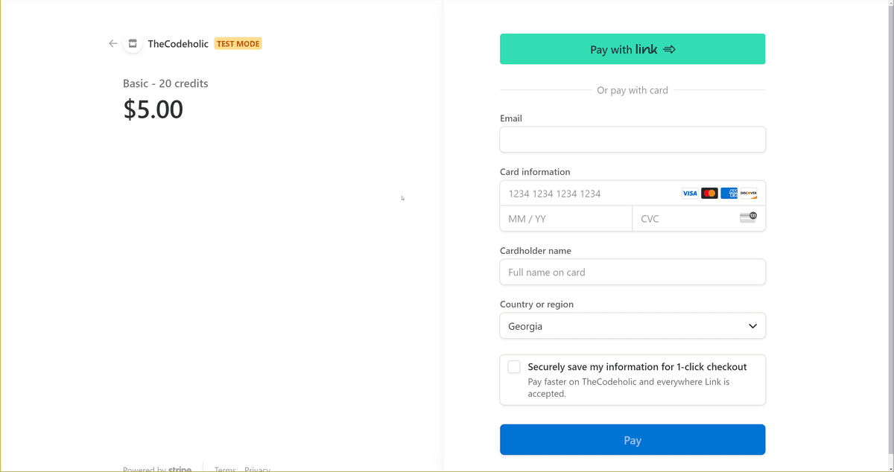The width and height of the screenshot is (894, 472).
Task: Click the American Express logo
Action: pyautogui.click(x=729, y=194)
